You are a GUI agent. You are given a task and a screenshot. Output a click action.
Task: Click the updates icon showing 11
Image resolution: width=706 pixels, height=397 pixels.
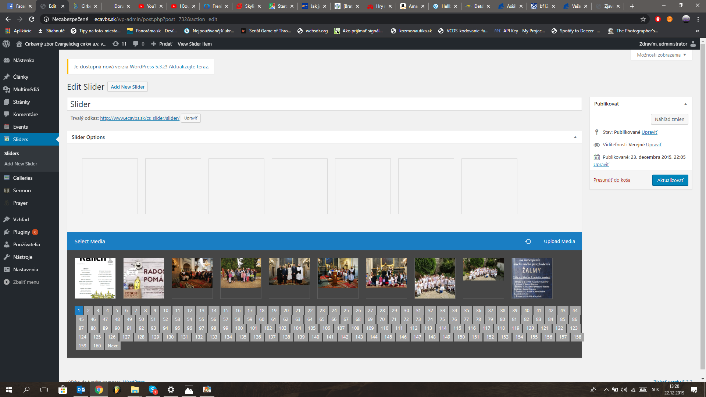120,44
